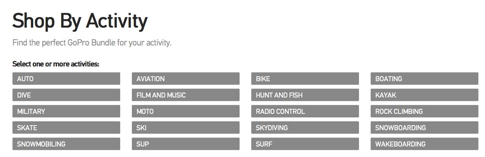The width and height of the screenshot is (485, 157).
Task: Toggle the DIVE activity option
Action: 66,95
